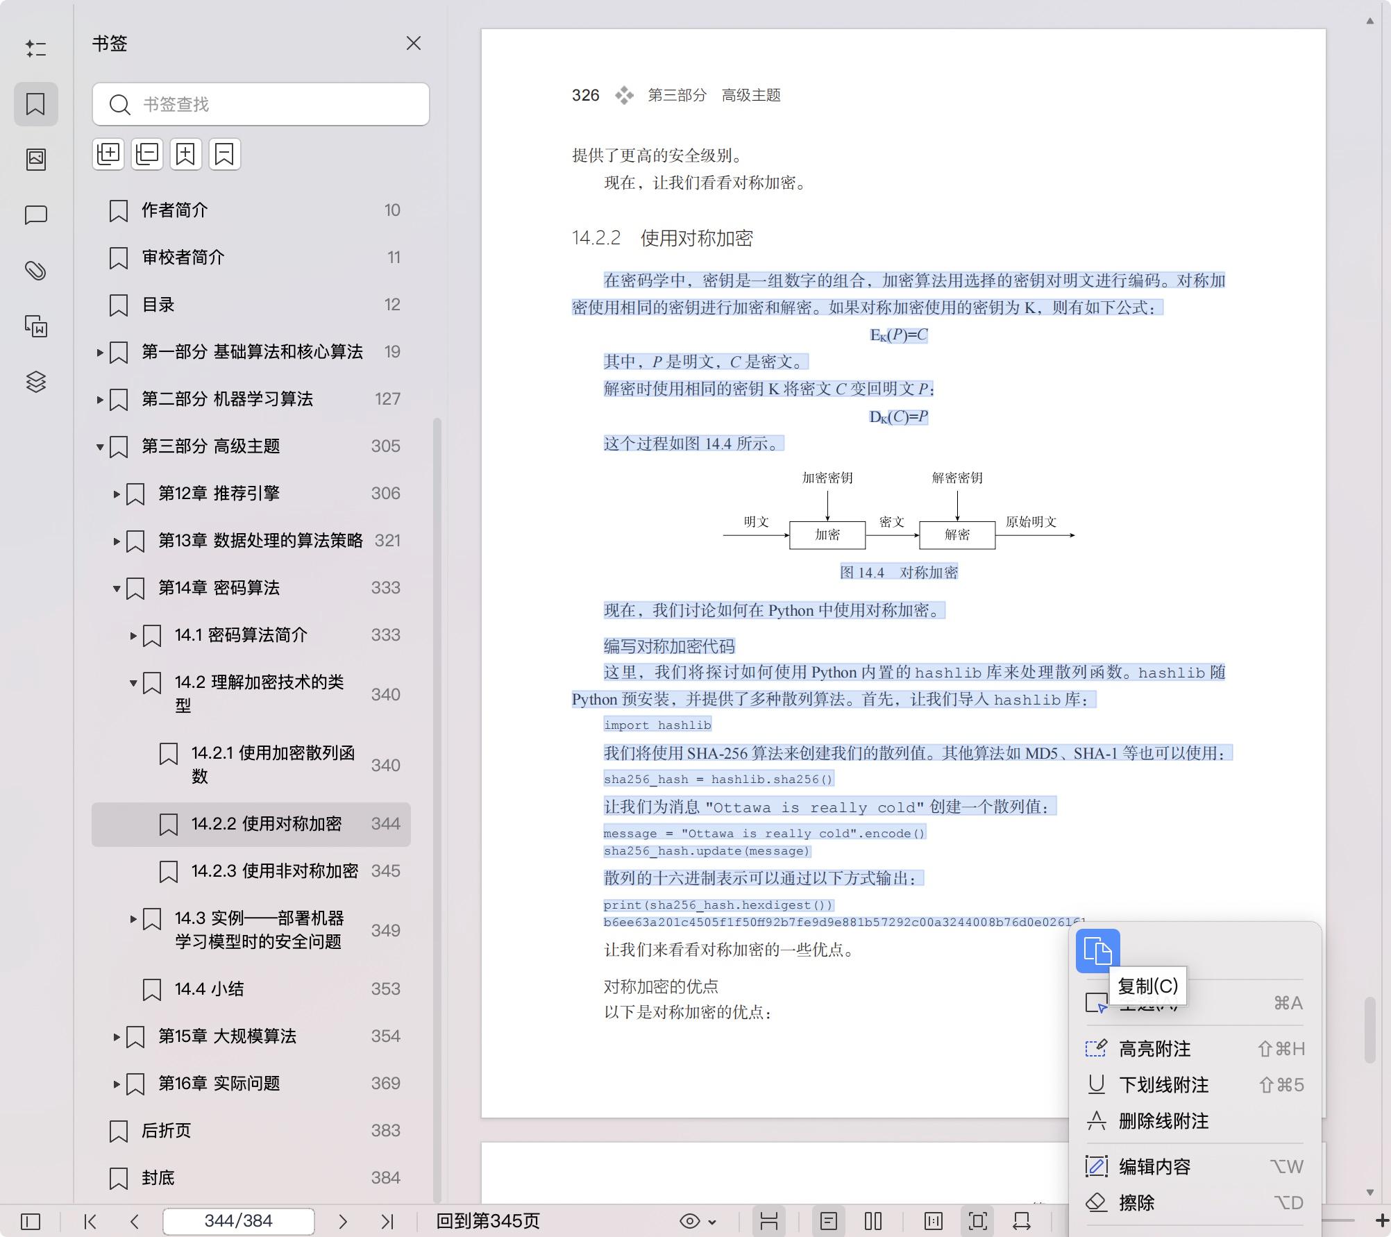
Task: Choose 删除线附注 from context menu
Action: pos(1163,1121)
